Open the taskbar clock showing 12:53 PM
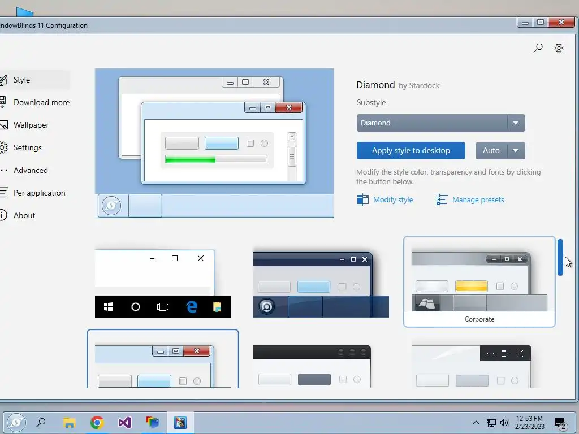579x434 pixels. [529, 423]
